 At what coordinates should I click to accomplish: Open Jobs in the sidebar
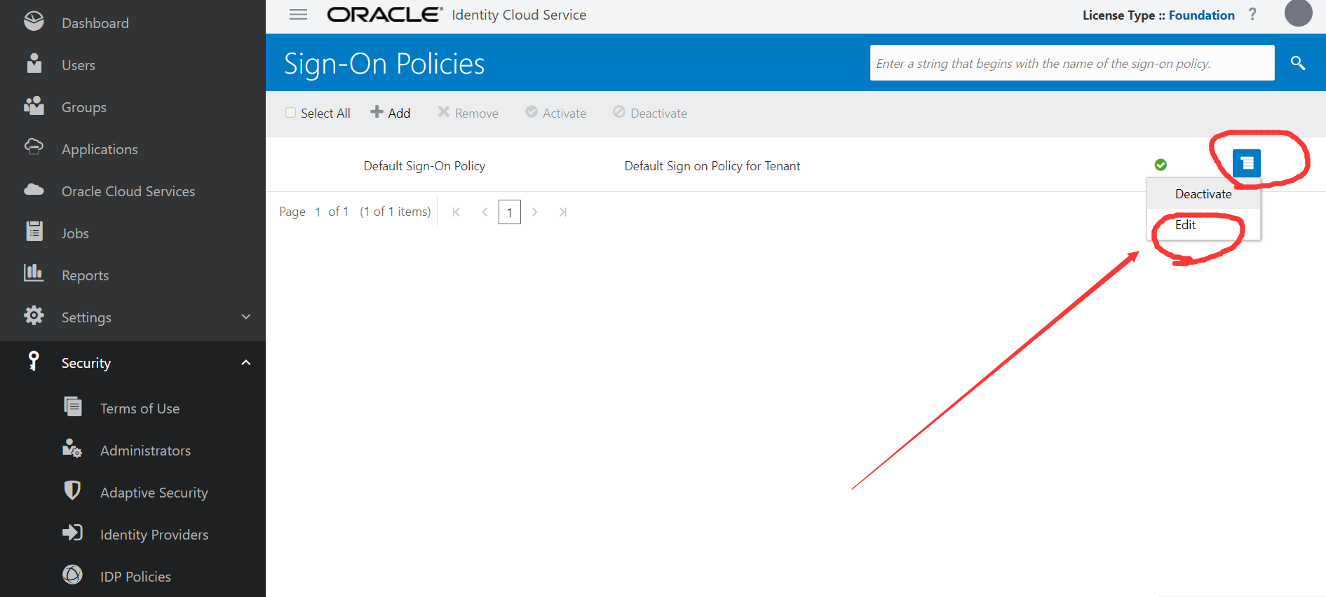point(75,233)
